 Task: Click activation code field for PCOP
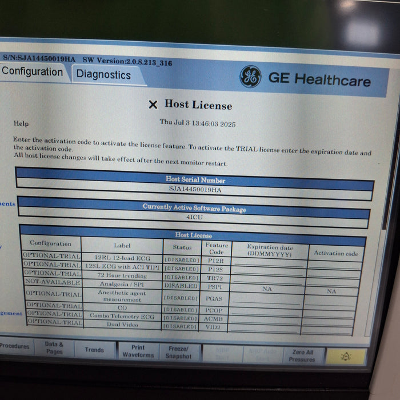click(329, 314)
